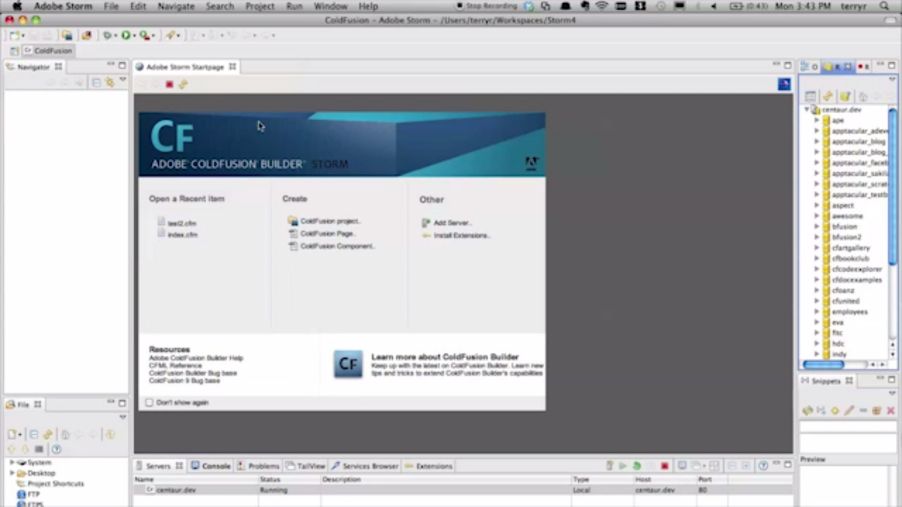Click the green Run toolbar button
This screenshot has height=507, width=902.
point(125,35)
